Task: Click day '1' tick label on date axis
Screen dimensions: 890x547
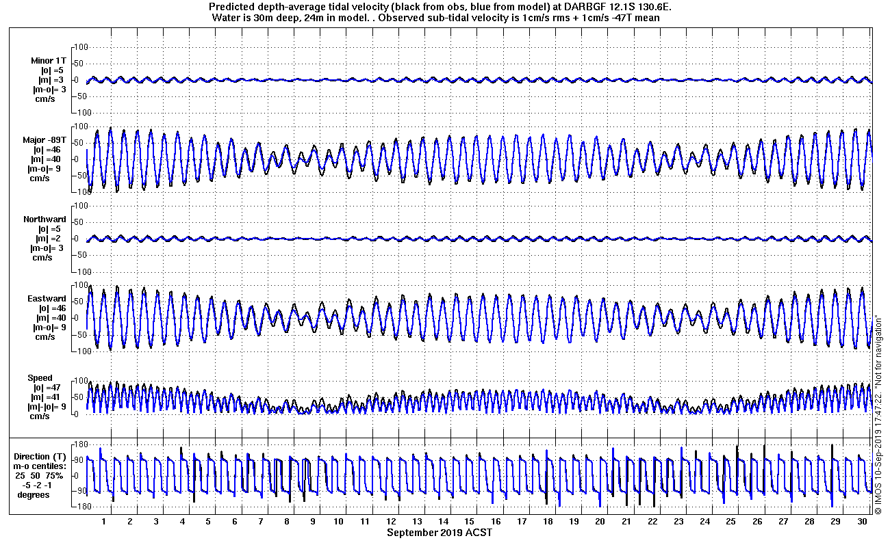Action: (x=103, y=522)
